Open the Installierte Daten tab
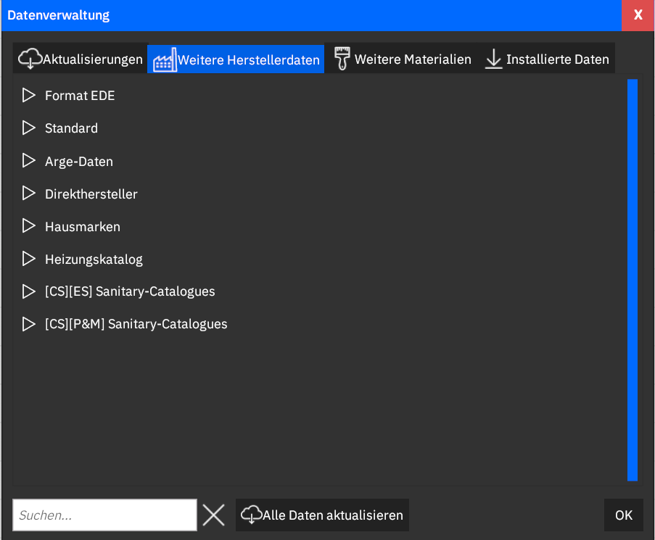This screenshot has width=655, height=540. [547, 59]
